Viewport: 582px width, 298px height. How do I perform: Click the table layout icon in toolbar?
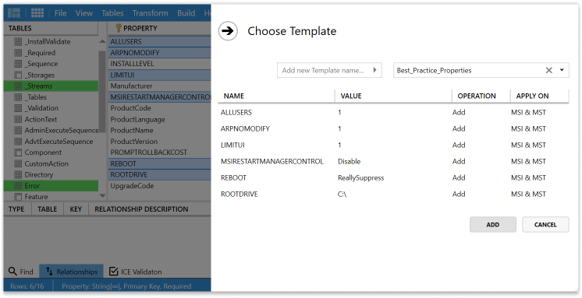pos(14,13)
